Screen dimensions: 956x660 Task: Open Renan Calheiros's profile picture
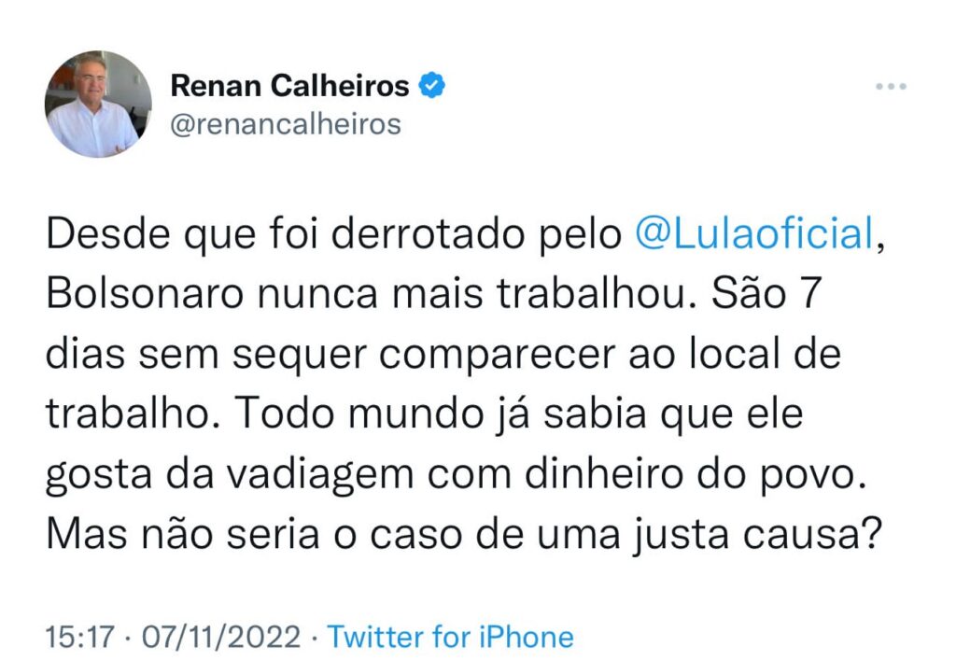98,104
